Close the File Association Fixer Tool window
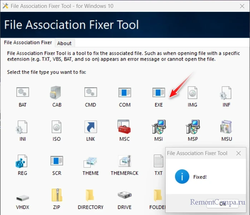250x215 pixels. pyautogui.click(x=242, y=6)
